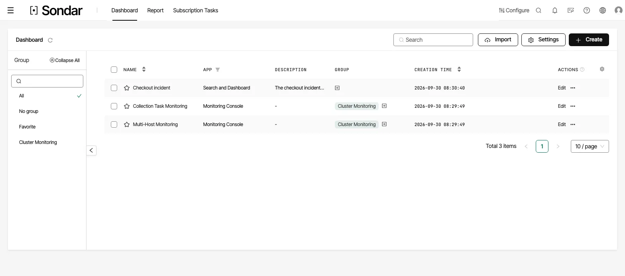Image resolution: width=625 pixels, height=276 pixels.
Task: Add group for Multi-Host Monitoring row
Action: point(384,124)
